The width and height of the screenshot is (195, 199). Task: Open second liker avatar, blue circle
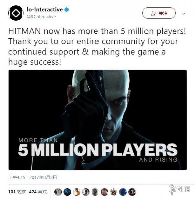pos(67,192)
